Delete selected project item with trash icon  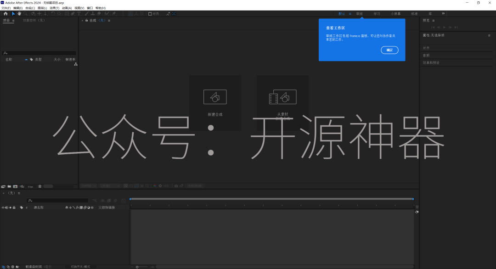click(40, 186)
